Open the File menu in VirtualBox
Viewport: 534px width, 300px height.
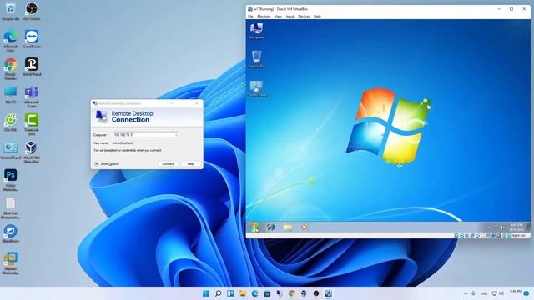[x=250, y=17]
